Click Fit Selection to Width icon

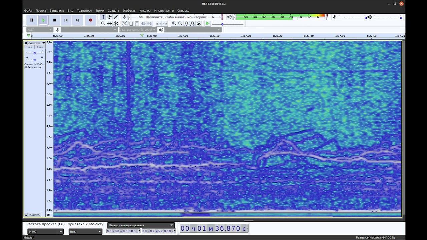(186, 23)
